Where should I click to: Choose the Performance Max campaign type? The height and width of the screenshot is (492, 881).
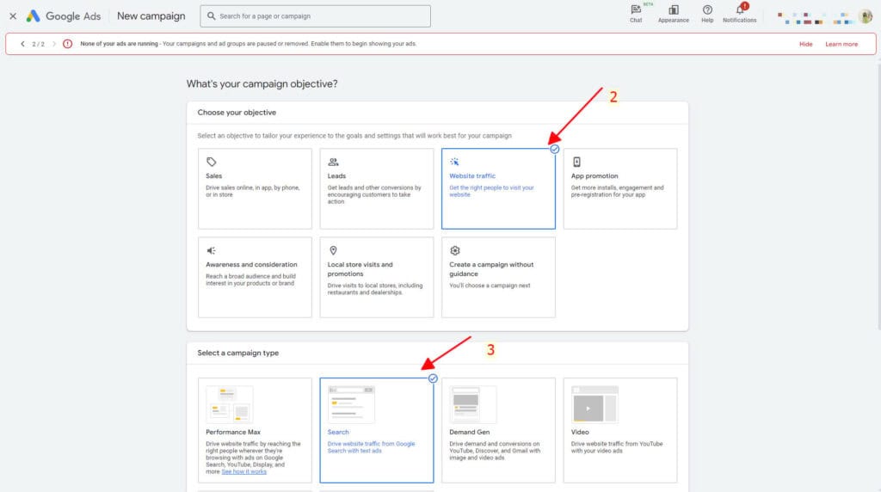click(x=255, y=430)
